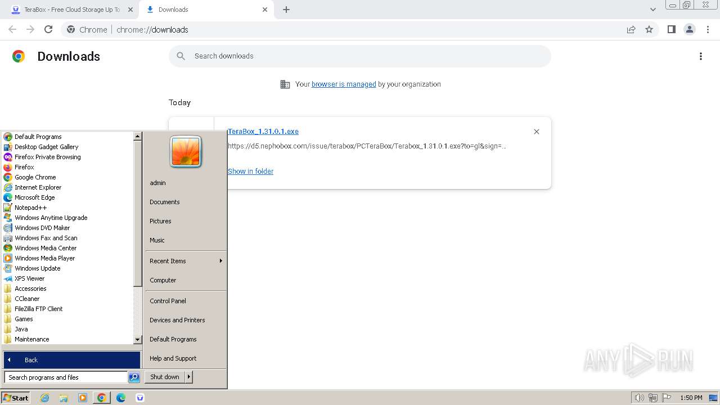Reload the downloads page

click(48, 29)
